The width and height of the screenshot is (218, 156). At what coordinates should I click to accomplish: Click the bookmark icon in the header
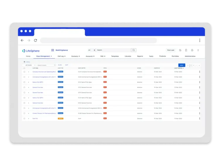click(186, 50)
